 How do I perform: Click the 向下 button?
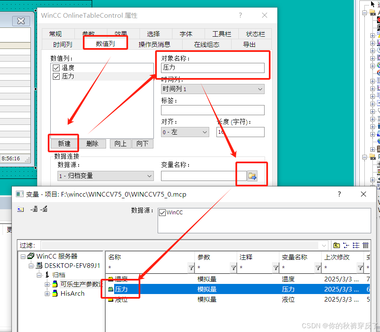(x=142, y=143)
